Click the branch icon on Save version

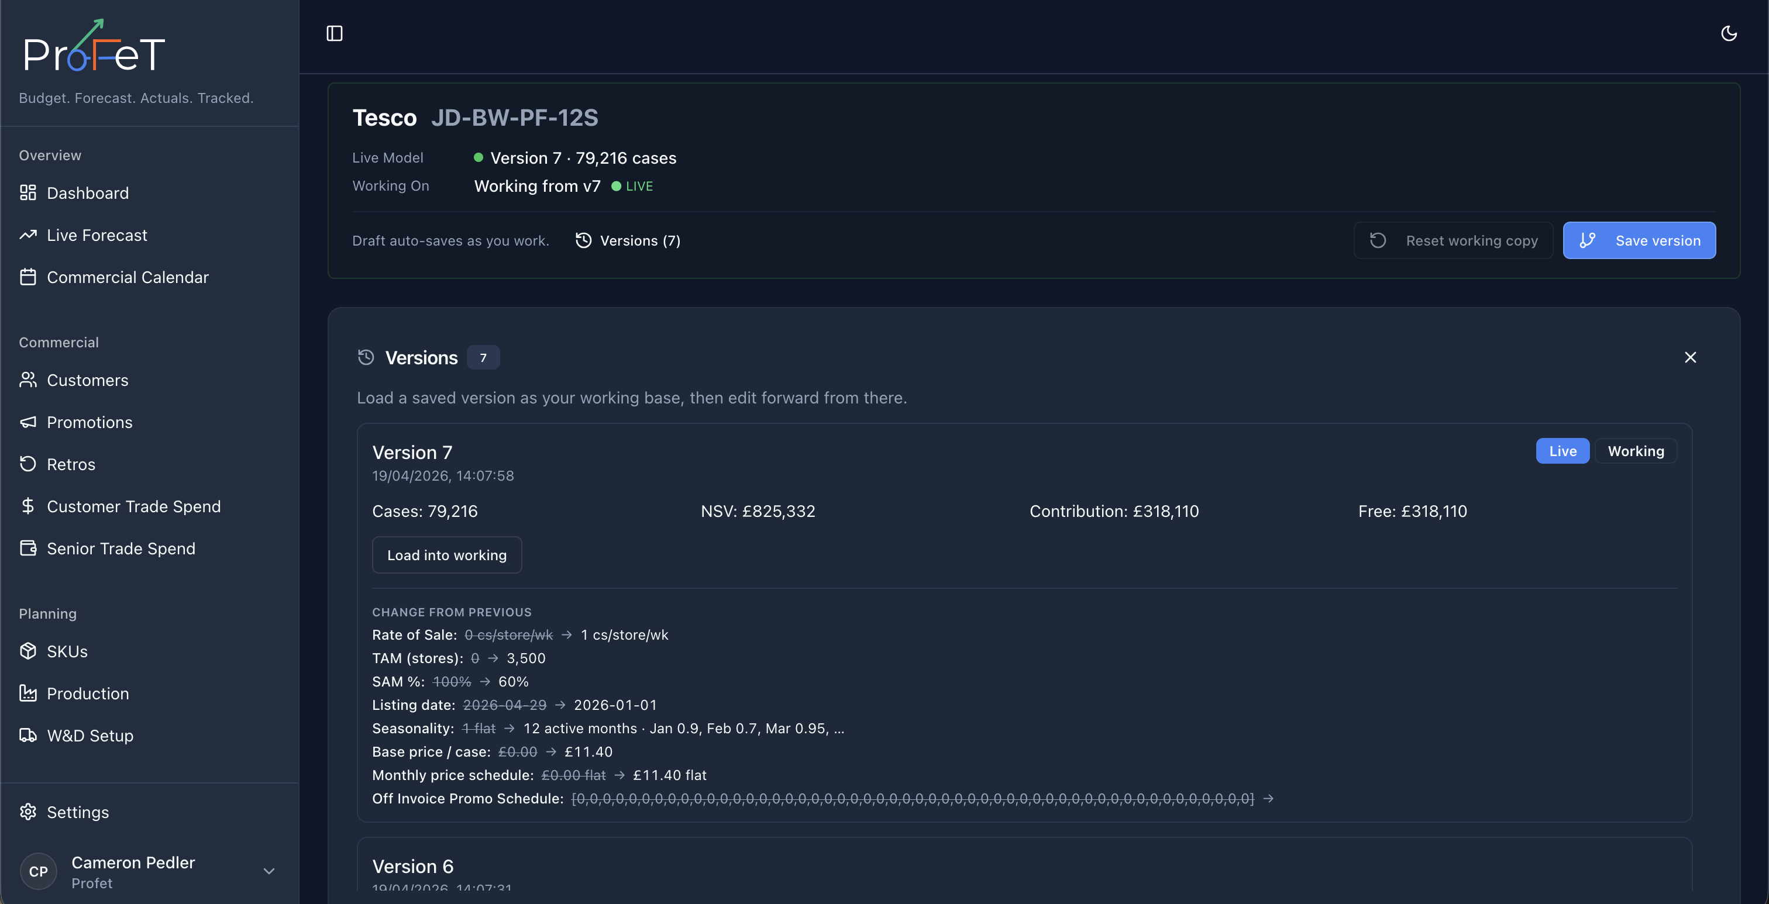[x=1588, y=240]
